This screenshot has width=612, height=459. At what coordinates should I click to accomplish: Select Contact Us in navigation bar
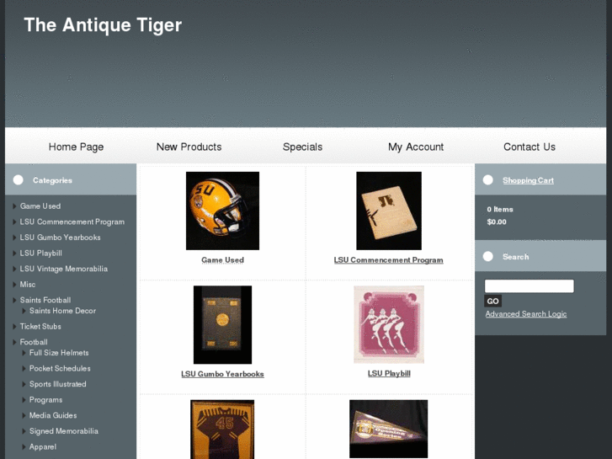pyautogui.click(x=530, y=147)
